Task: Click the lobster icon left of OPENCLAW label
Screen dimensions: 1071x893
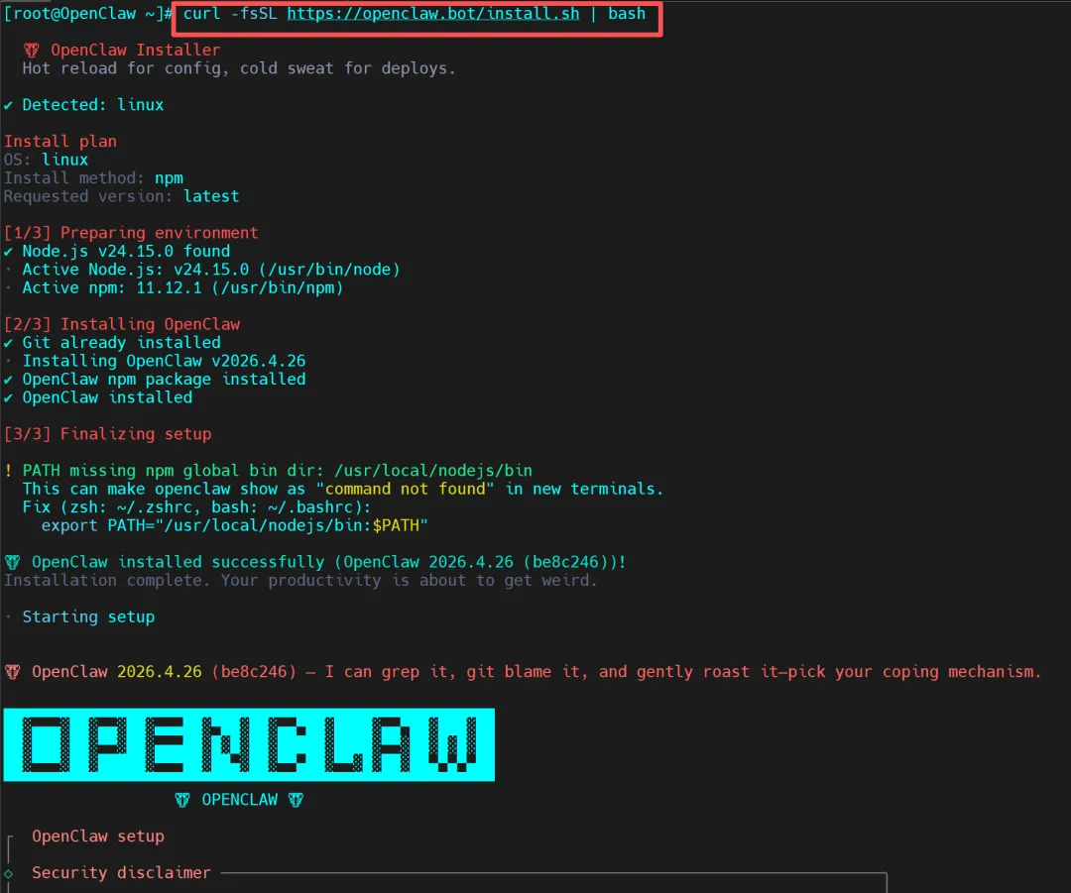Action: point(181,800)
